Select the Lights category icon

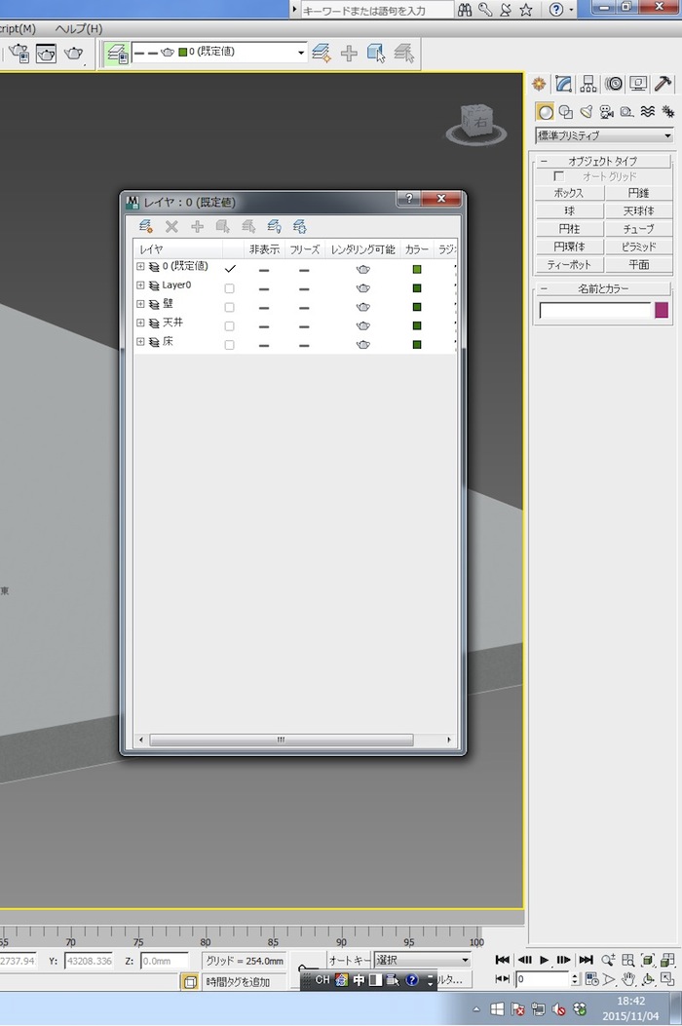pos(587,111)
